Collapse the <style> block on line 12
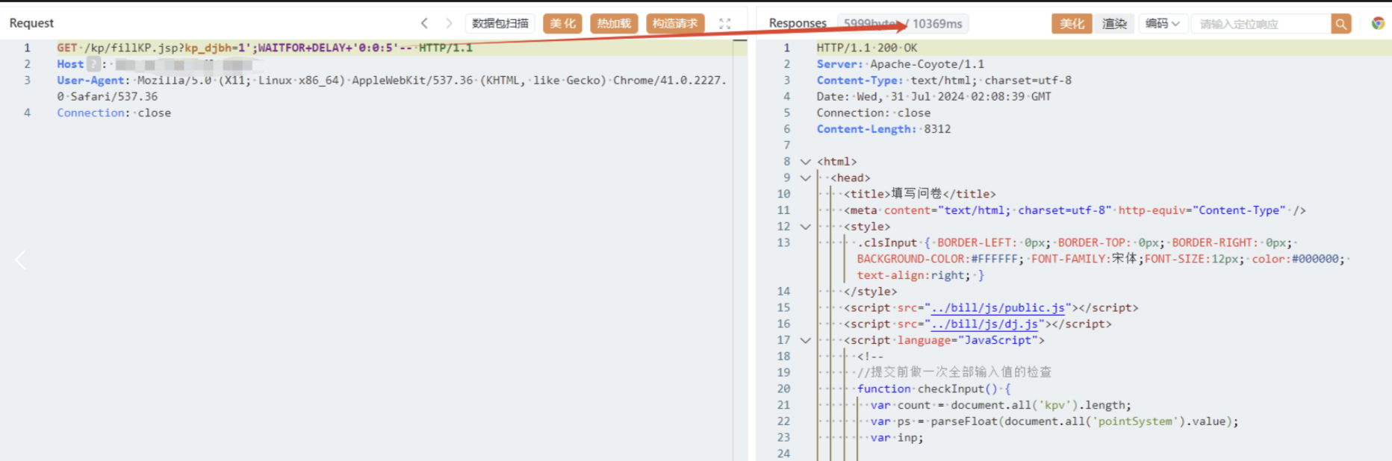The width and height of the screenshot is (1392, 461). point(805,227)
